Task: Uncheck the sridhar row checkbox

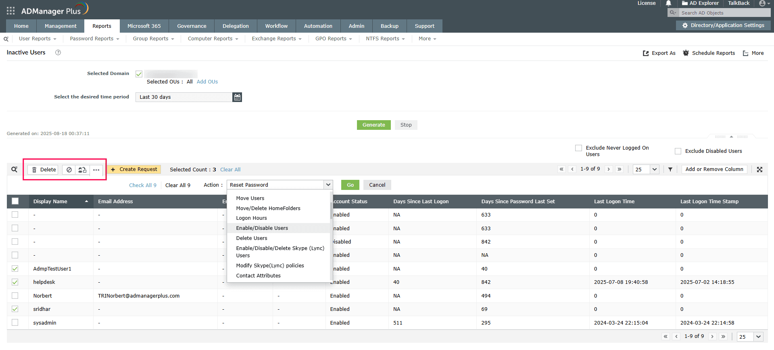Action: (x=15, y=309)
